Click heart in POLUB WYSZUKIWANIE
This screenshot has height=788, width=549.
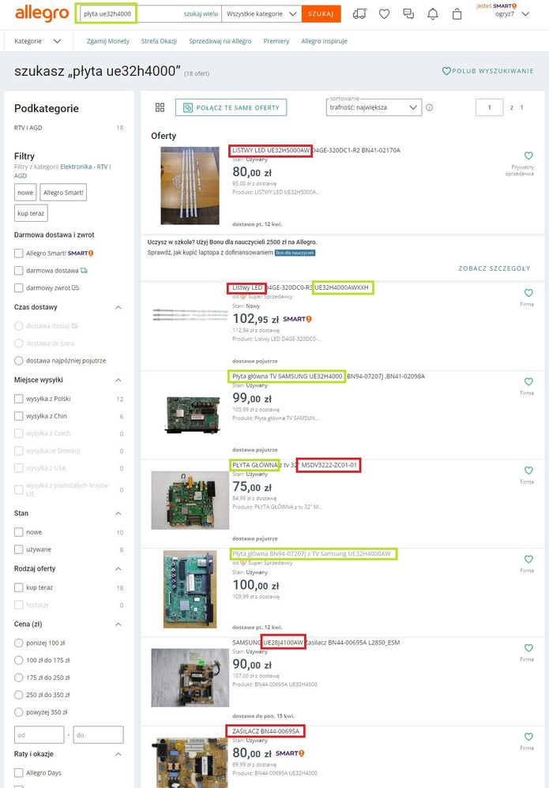(x=446, y=71)
